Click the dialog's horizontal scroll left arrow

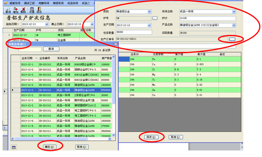[x=13, y=139]
